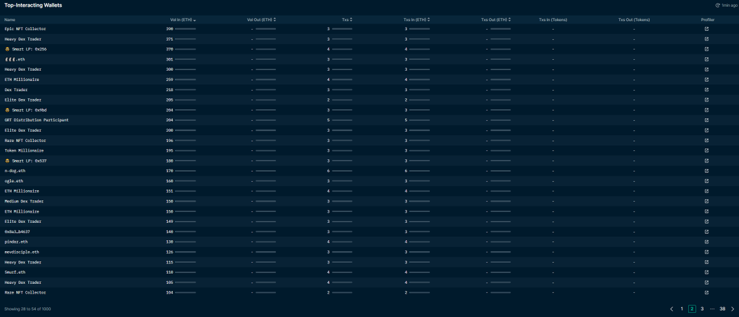Viewport: 739px width, 317px height.
Task: Select the Token Millionaire wallet name
Action: tap(24, 151)
